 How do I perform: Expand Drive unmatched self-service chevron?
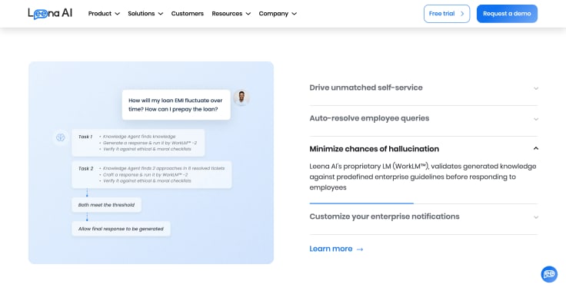click(536, 88)
